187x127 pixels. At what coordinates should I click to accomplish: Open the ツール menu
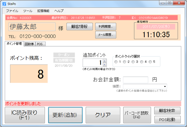(28, 11)
